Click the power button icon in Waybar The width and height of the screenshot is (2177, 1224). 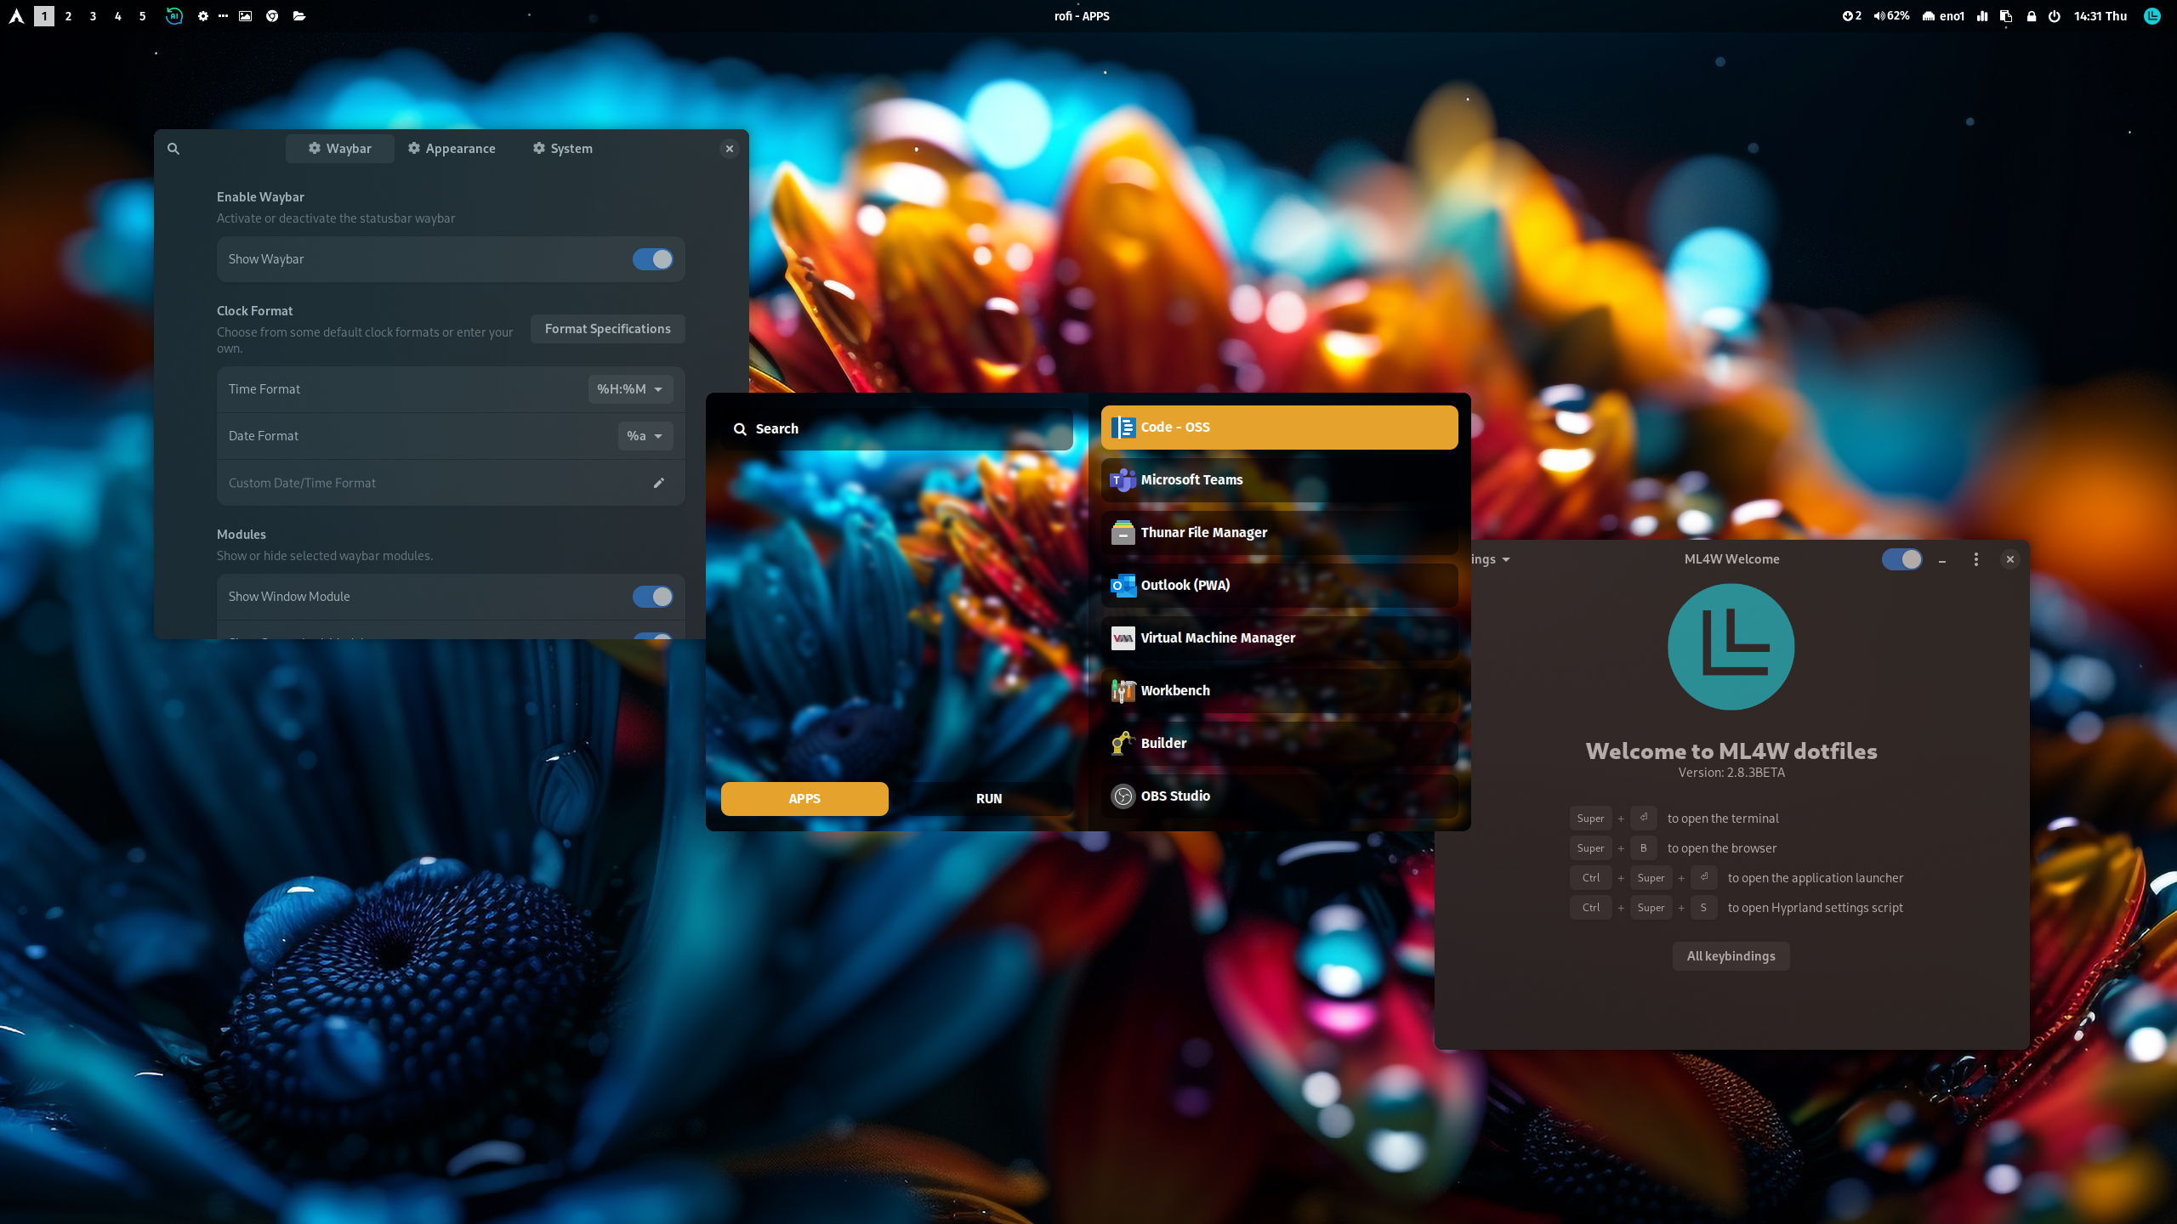click(x=2054, y=16)
